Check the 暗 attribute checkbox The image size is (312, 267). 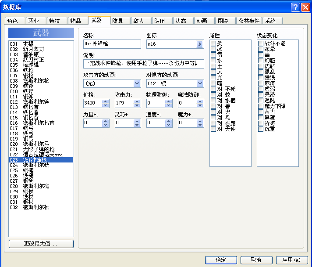(x=213, y=83)
